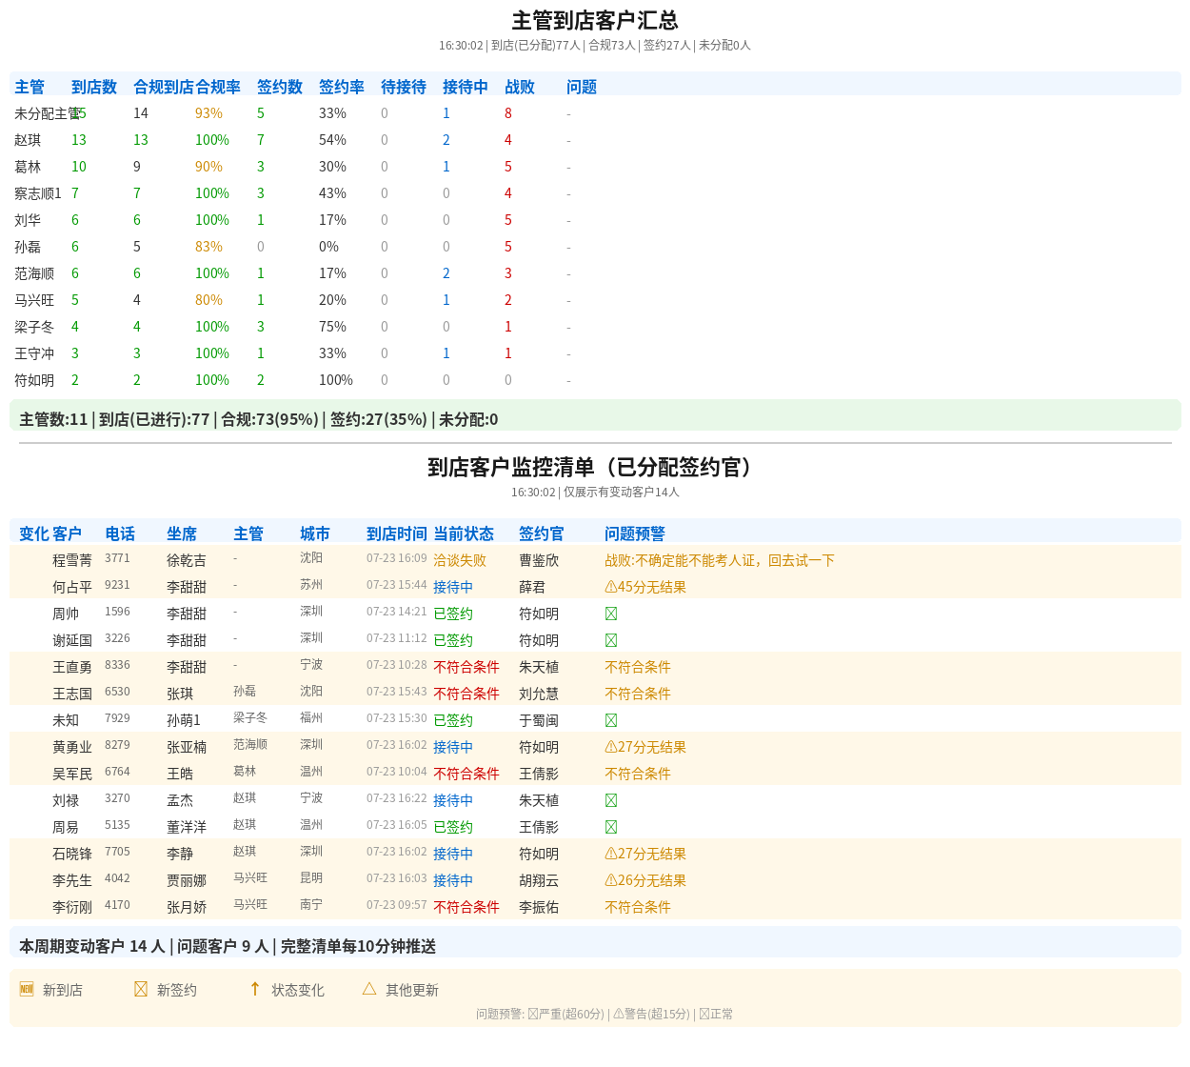Select the 未分配主管 row label
Screen dimensions: 1190x1067
48,113
